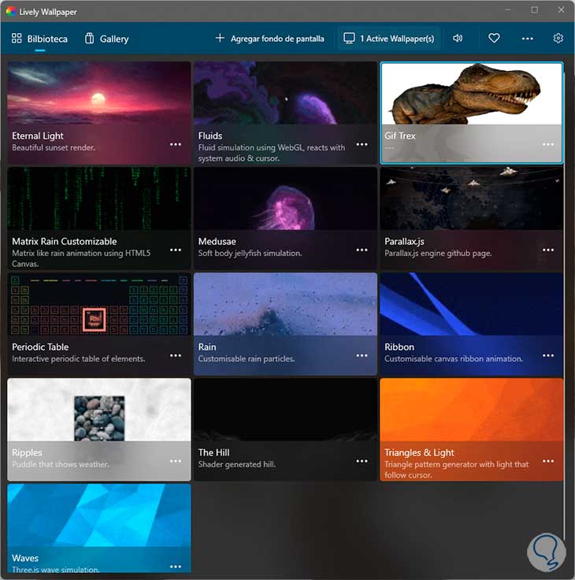The width and height of the screenshot is (575, 580).
Task: Click the Matrix Rain Customizable title
Action: coord(65,241)
